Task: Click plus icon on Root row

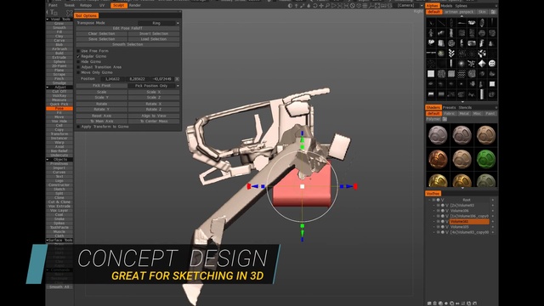Action: [493, 200]
